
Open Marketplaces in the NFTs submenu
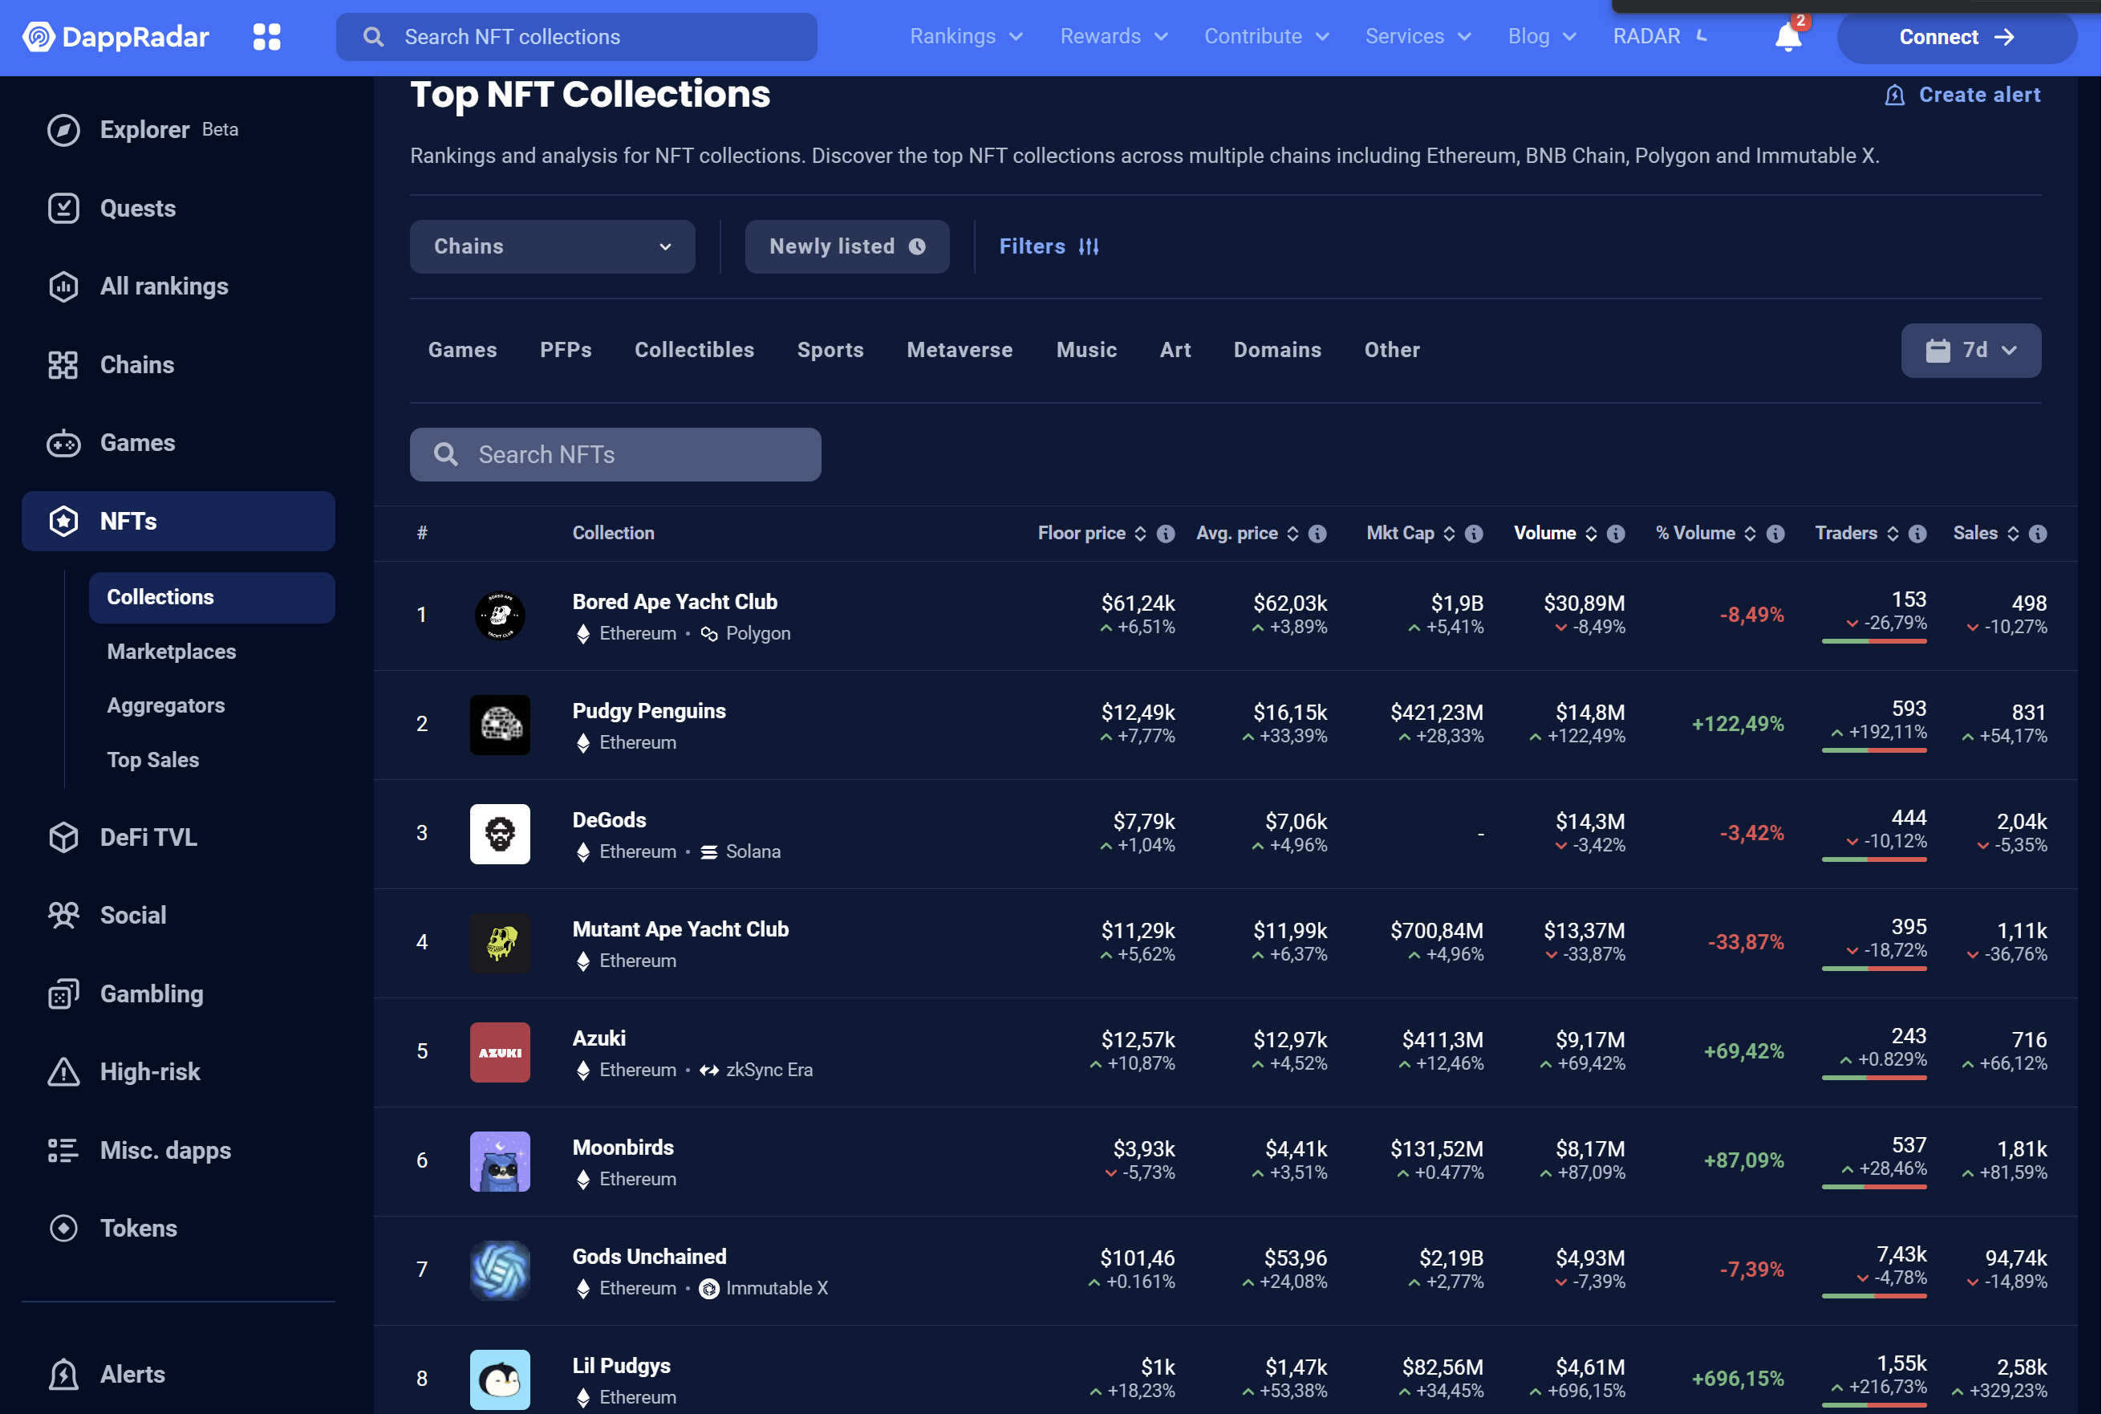[171, 651]
